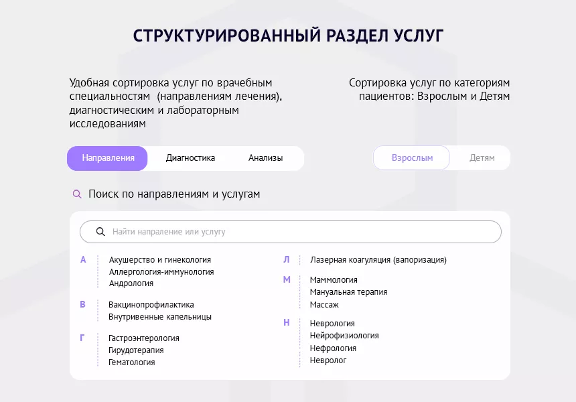Click the text 'Сортировка услуг по категориям'
The height and width of the screenshot is (402, 576).
(429, 82)
